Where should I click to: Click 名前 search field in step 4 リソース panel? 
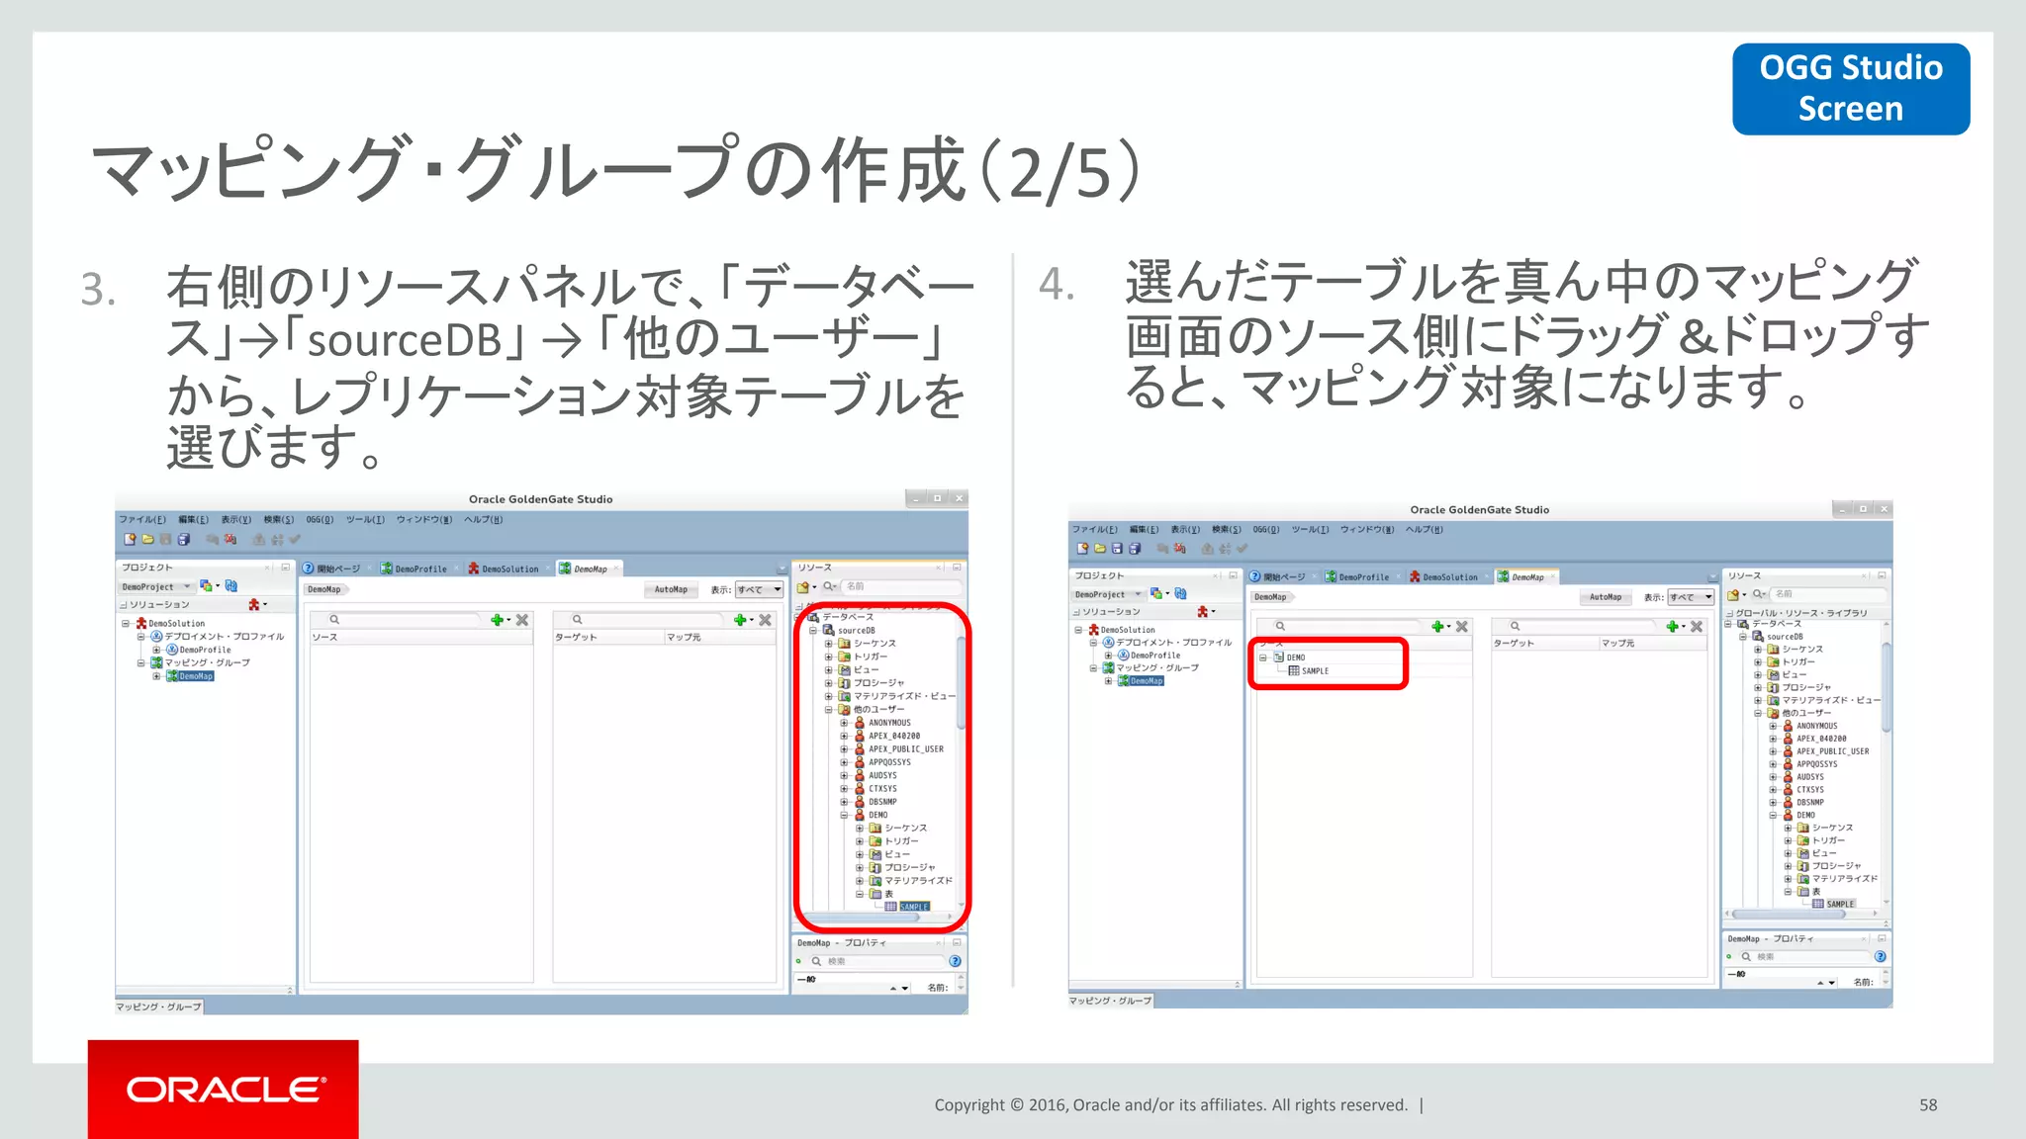tap(1826, 594)
